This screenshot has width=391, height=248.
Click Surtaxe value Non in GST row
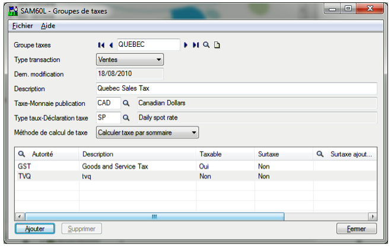click(x=284, y=166)
